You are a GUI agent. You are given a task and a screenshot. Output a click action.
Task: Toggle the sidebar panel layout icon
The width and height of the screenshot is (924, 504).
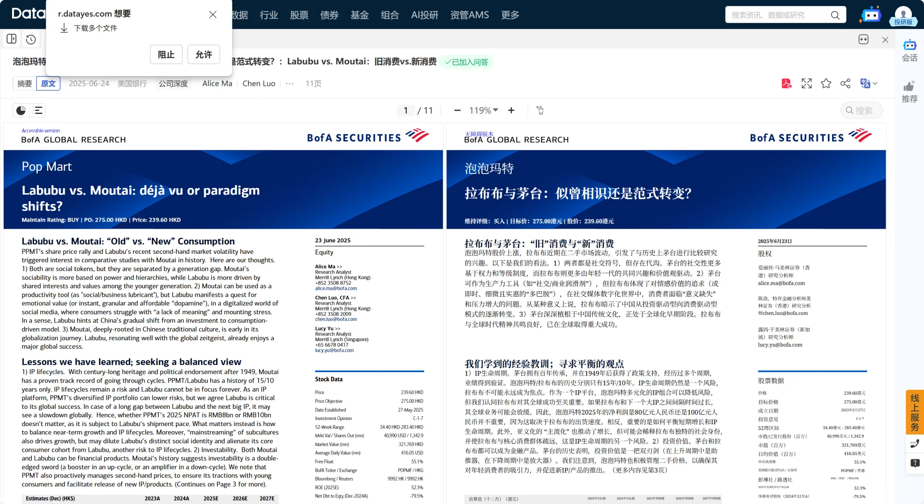[12, 39]
